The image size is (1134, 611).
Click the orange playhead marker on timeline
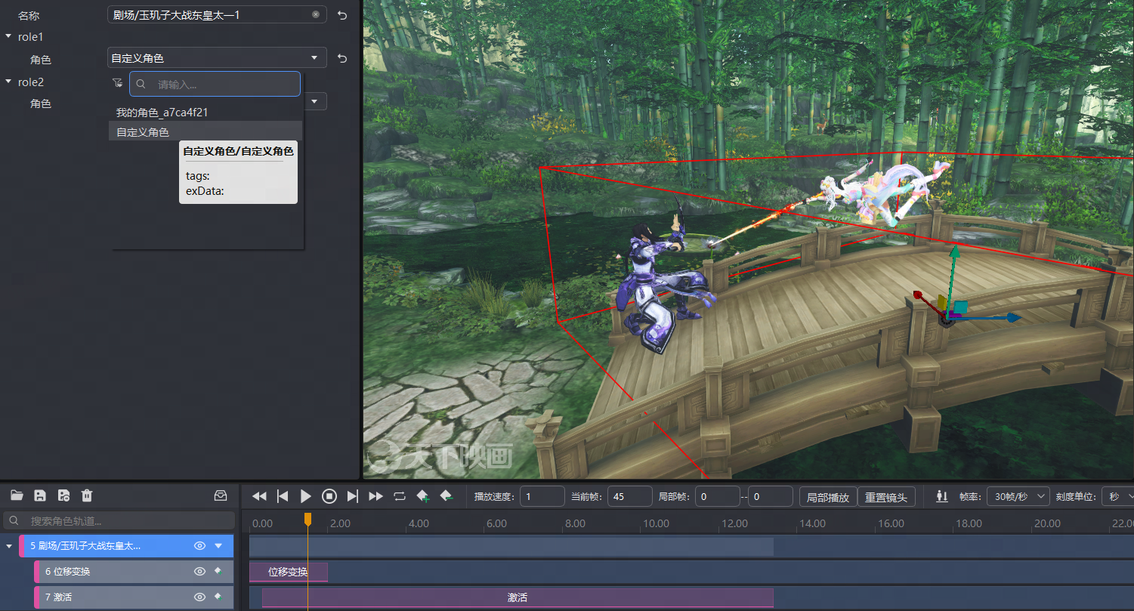coord(307,519)
